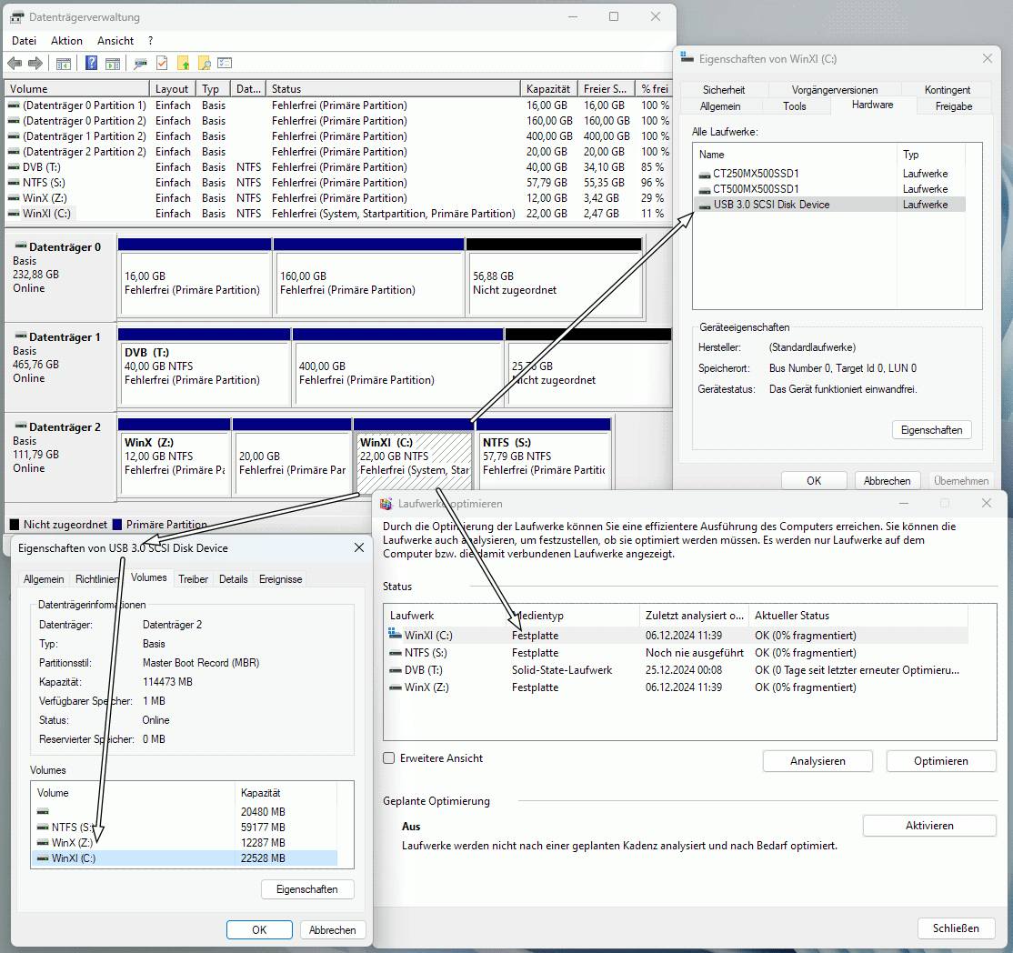
Task: Open the Ereignisse tab
Action: [x=280, y=579]
